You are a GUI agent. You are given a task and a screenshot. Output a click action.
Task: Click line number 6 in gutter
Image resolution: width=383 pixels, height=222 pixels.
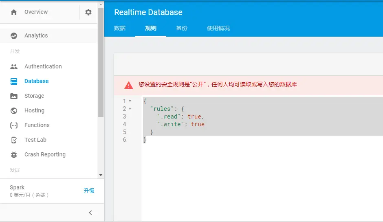125,140
